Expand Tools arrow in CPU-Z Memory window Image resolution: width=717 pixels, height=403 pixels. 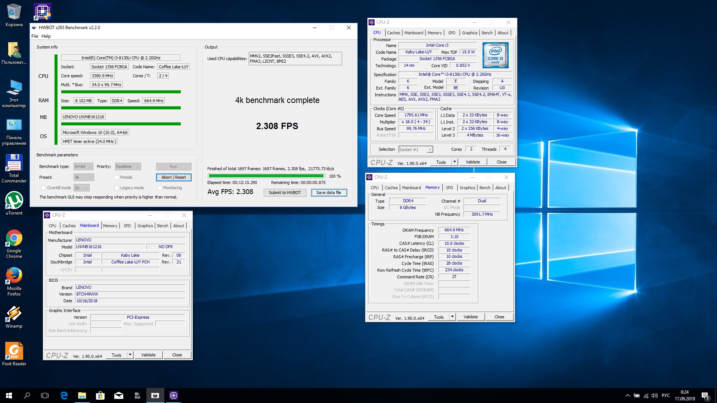click(x=452, y=317)
